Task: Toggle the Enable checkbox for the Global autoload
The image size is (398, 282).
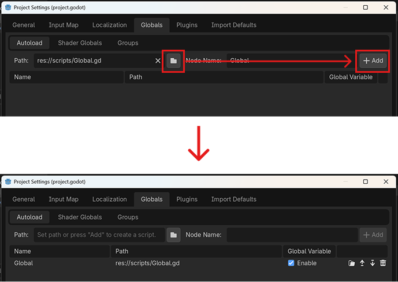Action: click(291, 263)
